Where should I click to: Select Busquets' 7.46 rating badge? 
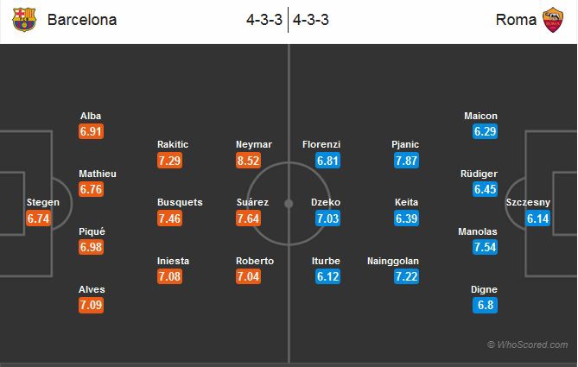(170, 218)
